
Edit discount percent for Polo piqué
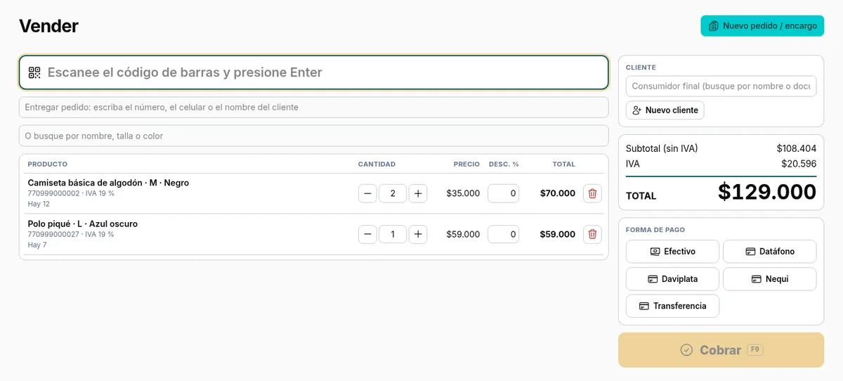click(503, 234)
